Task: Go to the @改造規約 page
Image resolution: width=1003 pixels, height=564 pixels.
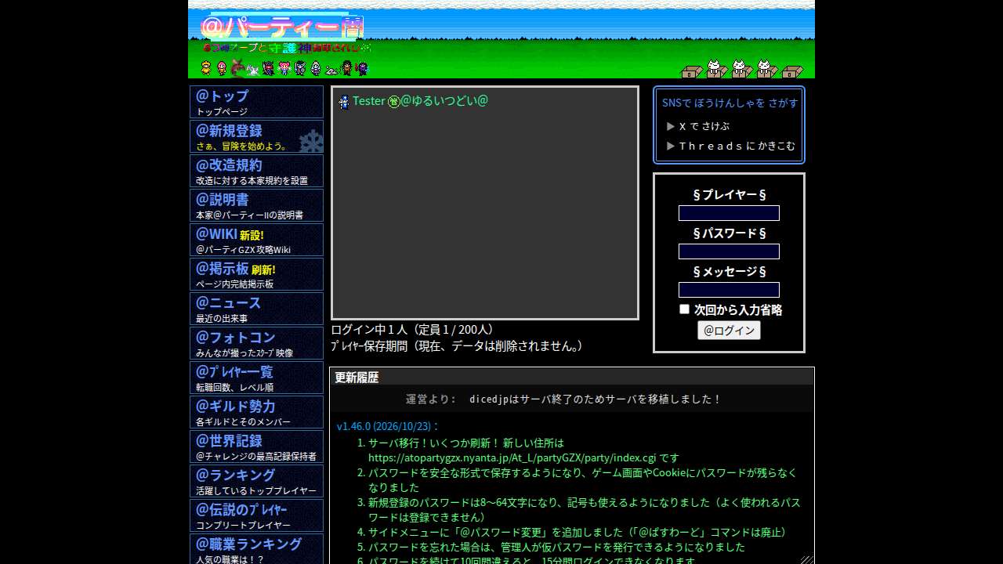Action: 256,171
